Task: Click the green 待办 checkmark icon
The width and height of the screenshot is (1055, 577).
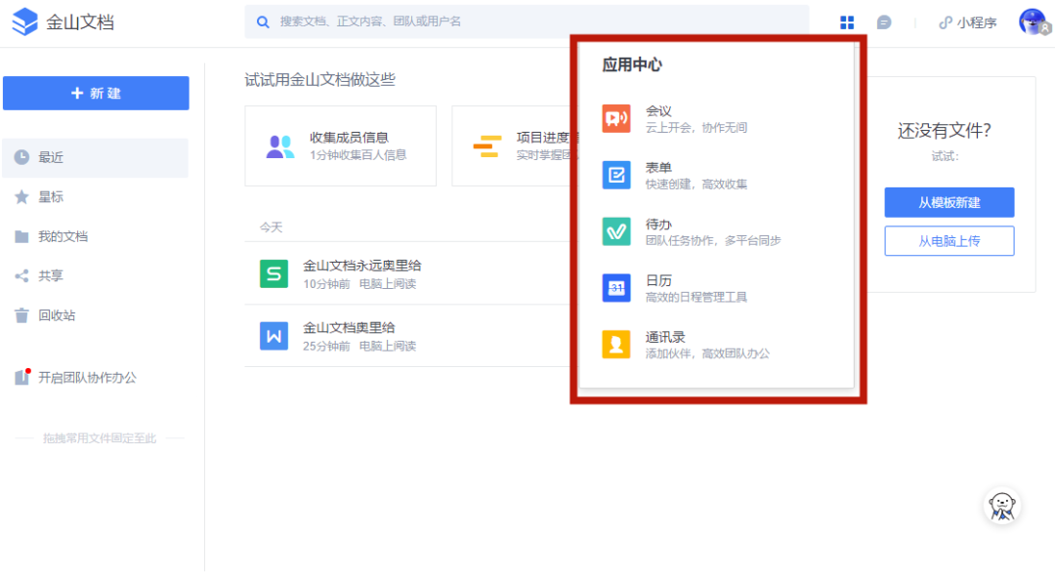Action: [x=616, y=231]
